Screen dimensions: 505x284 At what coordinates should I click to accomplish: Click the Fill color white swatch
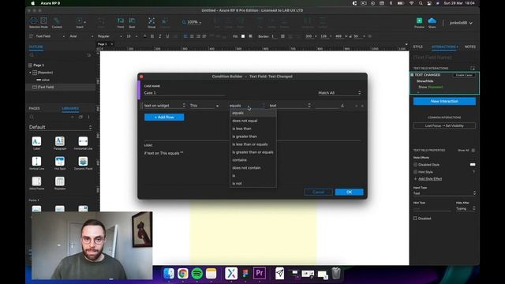coord(243,36)
